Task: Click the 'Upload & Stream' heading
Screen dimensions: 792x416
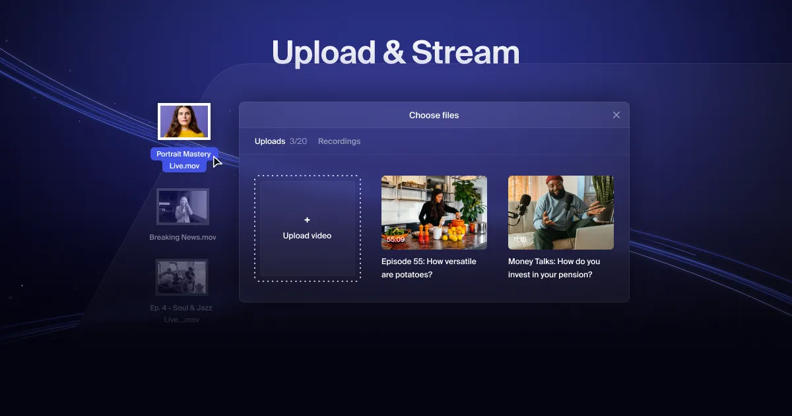Action: pyautogui.click(x=395, y=53)
